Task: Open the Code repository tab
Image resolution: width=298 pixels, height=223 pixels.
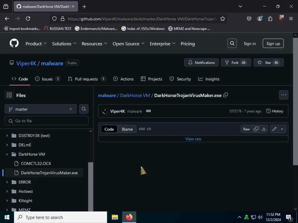Action: click(x=20, y=79)
